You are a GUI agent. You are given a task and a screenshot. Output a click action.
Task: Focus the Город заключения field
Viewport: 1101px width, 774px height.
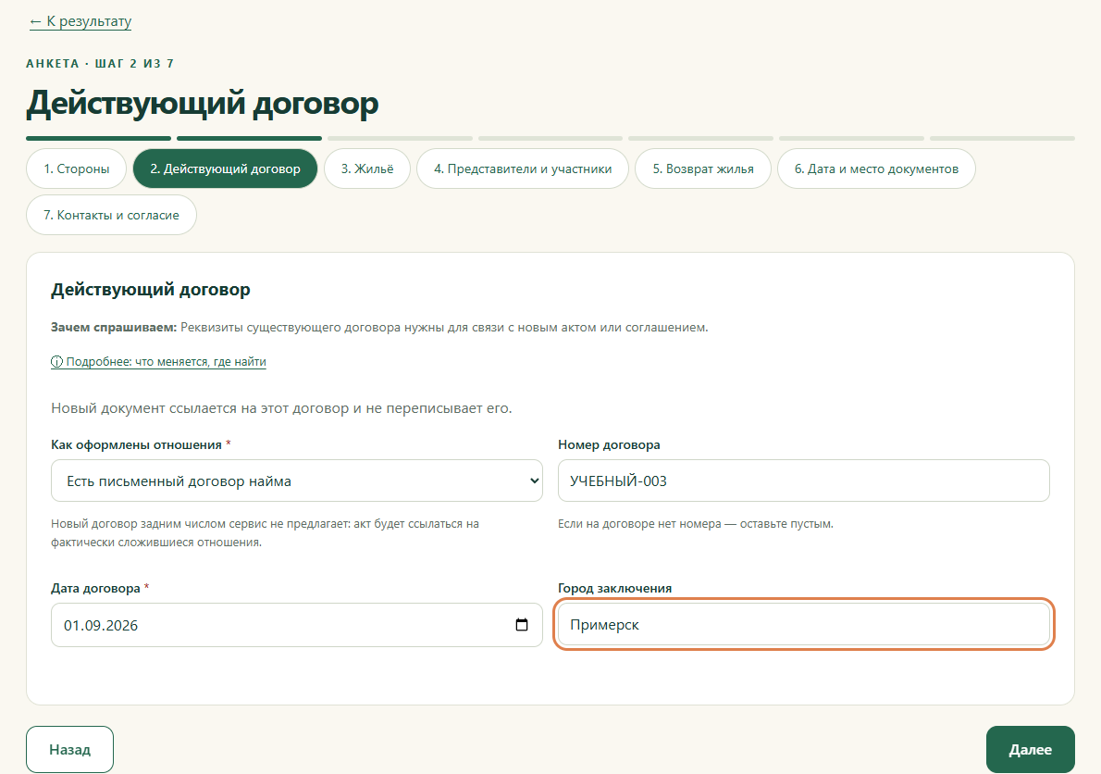[x=803, y=624]
